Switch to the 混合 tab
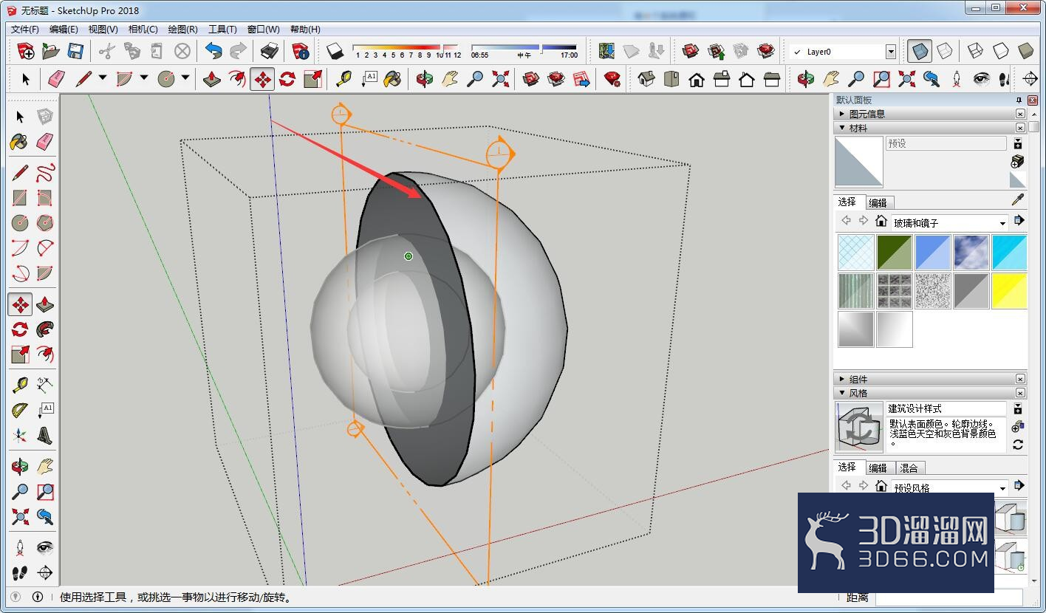The image size is (1046, 613). (909, 468)
